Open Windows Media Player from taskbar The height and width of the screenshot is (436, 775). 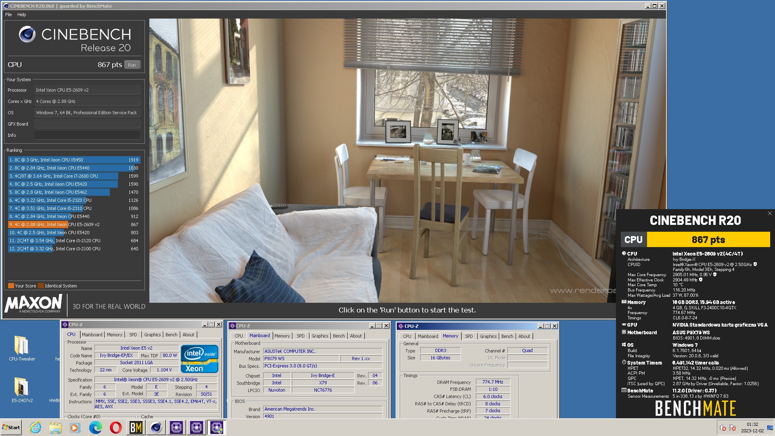point(75,428)
